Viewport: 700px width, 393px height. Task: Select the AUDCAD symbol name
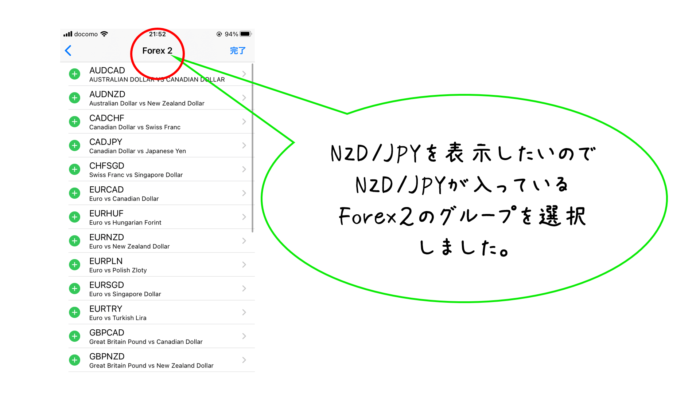(107, 70)
